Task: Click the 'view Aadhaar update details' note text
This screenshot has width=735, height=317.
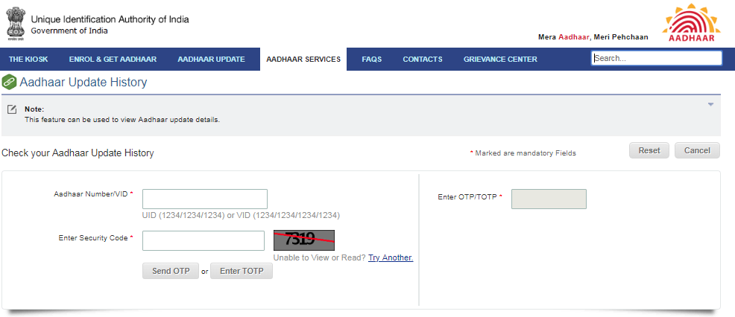Action: (122, 119)
